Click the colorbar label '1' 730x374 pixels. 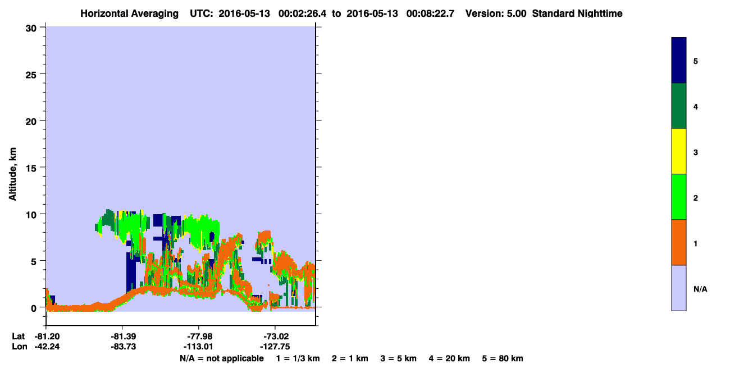click(696, 243)
